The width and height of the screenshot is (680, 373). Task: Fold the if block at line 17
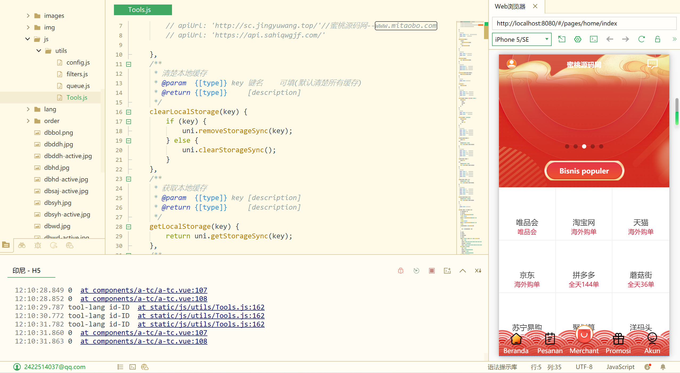point(129,122)
